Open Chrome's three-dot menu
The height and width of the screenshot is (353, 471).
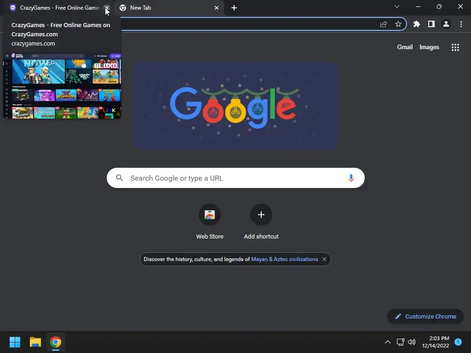click(x=461, y=24)
